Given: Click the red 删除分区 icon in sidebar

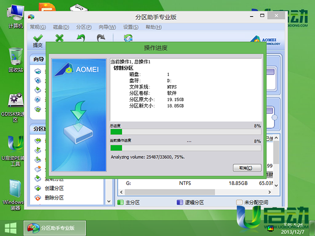Looking at the screenshot, I should [38, 198].
